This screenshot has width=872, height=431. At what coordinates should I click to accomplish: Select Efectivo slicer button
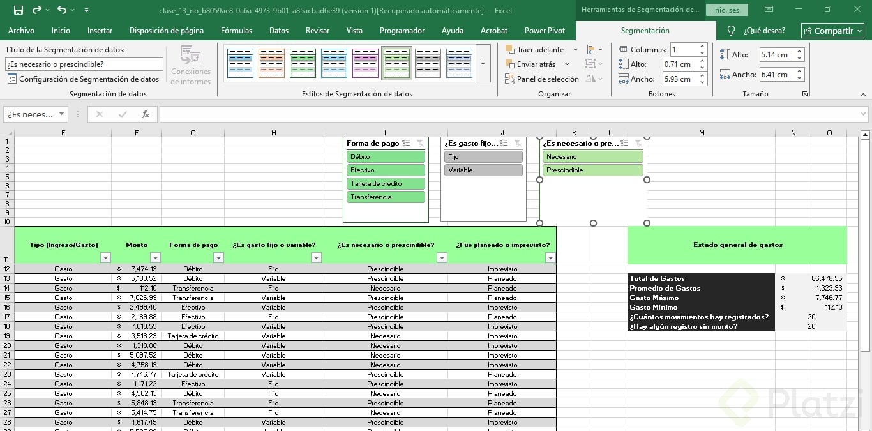point(386,170)
